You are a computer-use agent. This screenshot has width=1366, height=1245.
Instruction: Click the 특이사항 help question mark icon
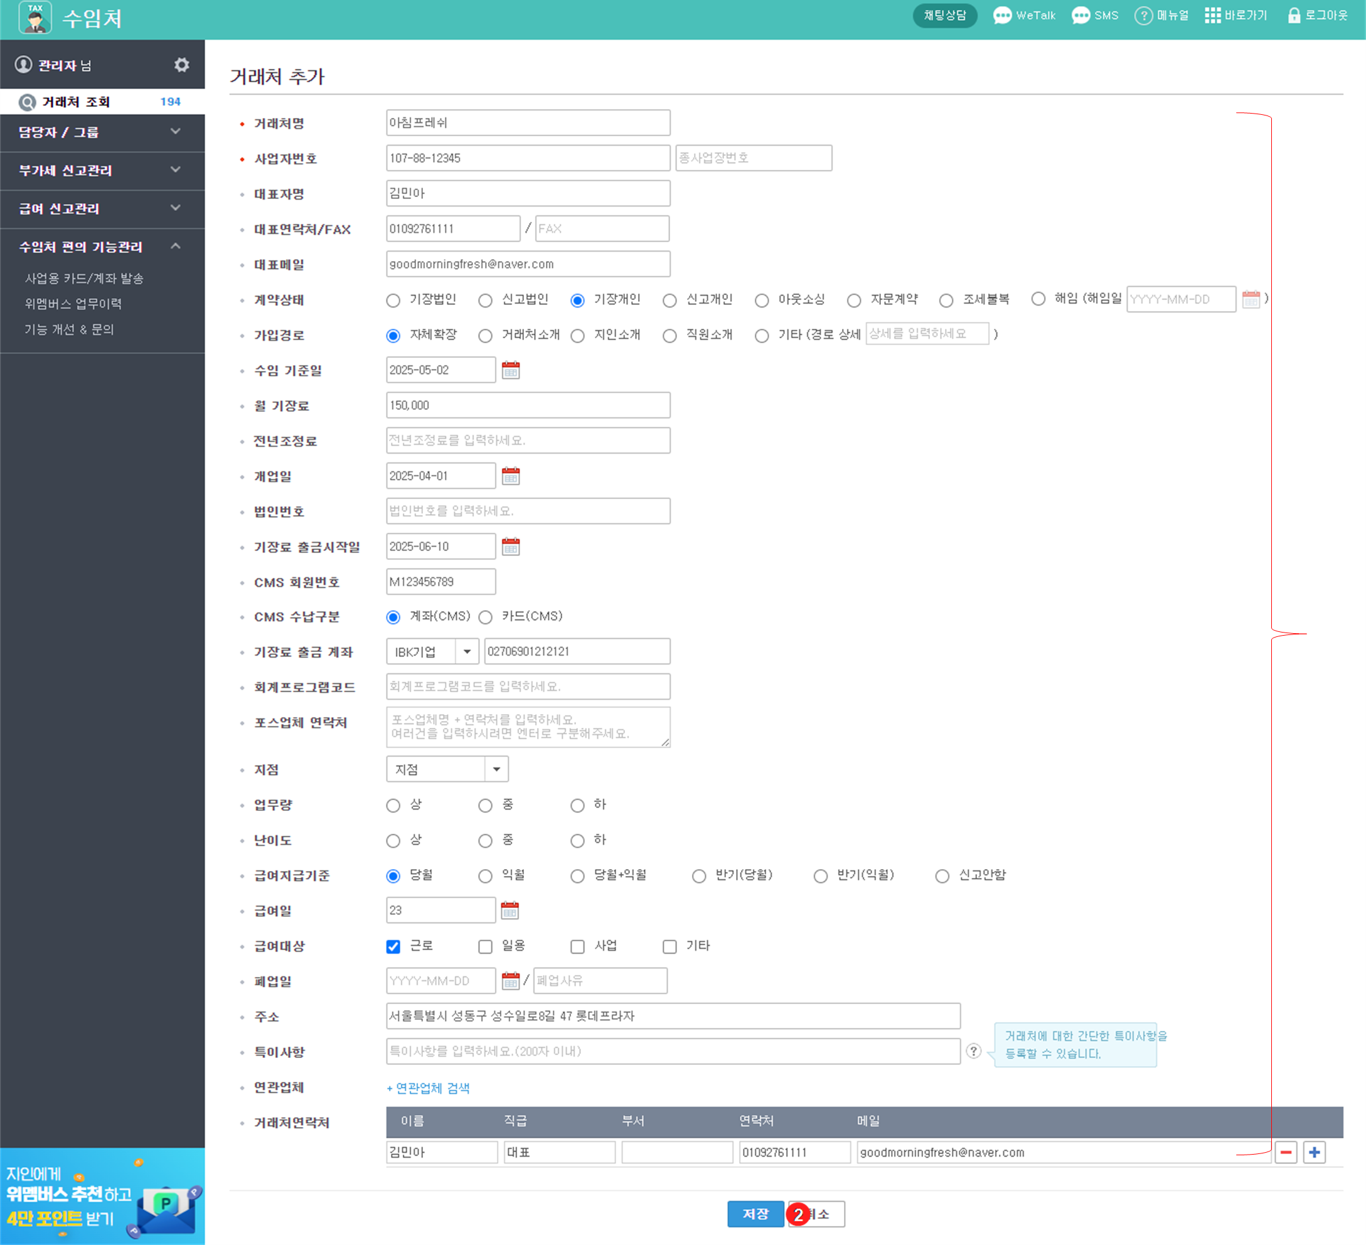[973, 1051]
